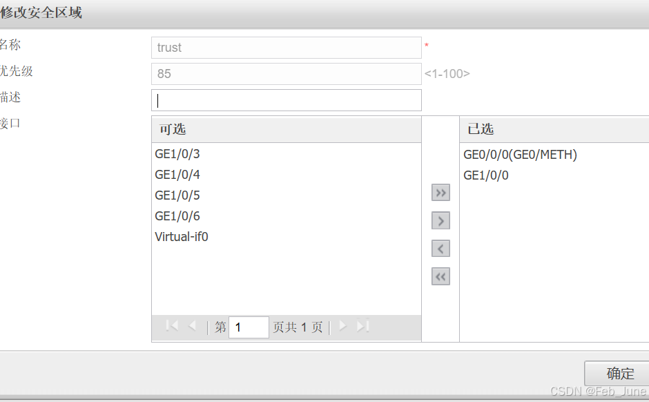This screenshot has width=649, height=402.
Task: Go to last page of available list
Action: click(363, 326)
